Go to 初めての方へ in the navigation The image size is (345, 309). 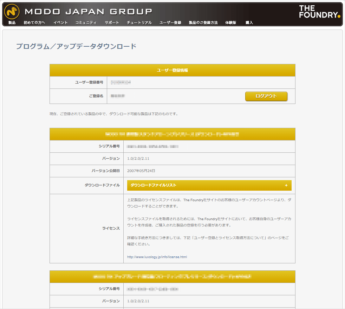34,23
